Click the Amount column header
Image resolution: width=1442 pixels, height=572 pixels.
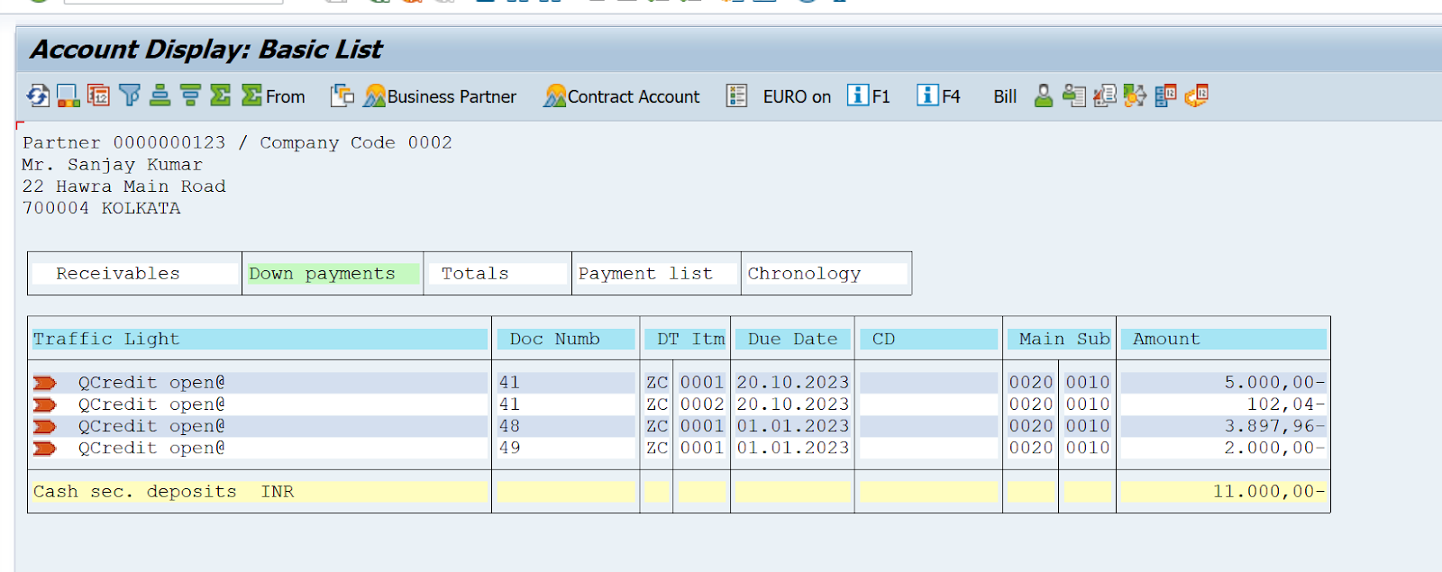(1224, 339)
